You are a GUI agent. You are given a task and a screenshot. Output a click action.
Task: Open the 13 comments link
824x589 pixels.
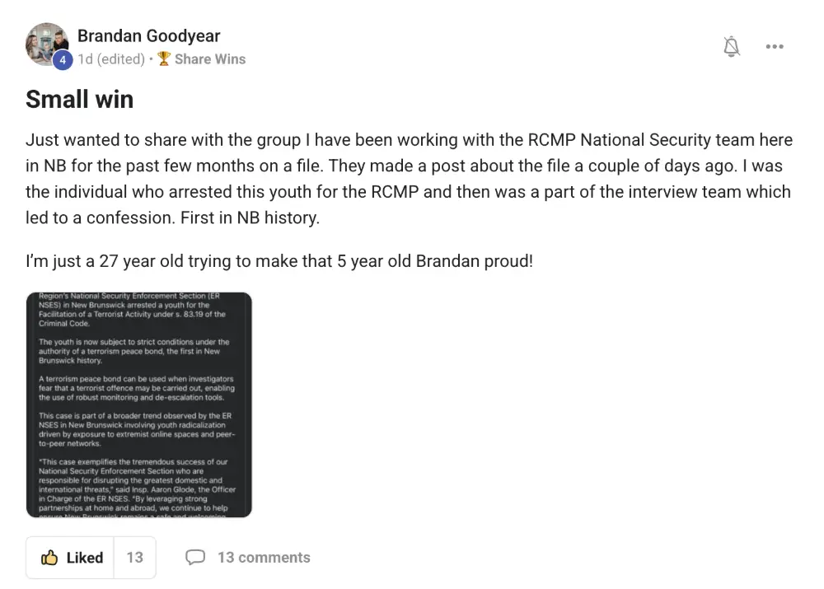click(264, 558)
